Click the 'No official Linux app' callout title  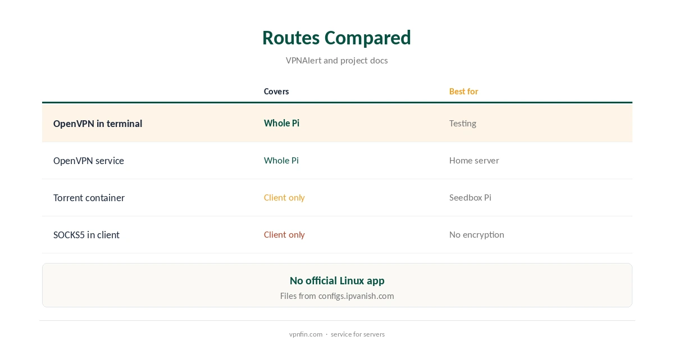[337, 280]
